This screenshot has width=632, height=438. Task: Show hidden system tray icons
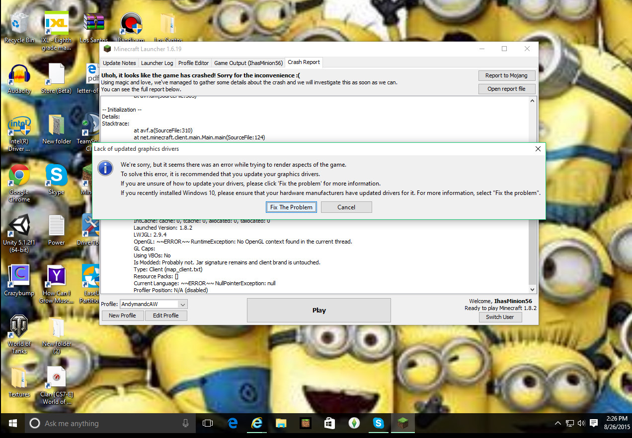558,423
